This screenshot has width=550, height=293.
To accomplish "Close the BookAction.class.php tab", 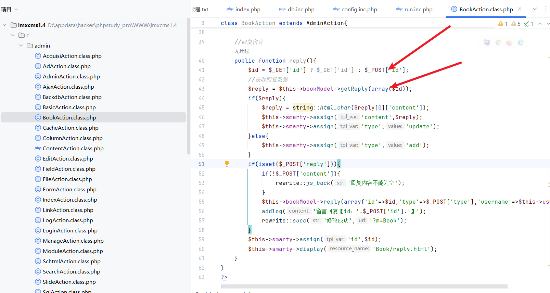I will [x=520, y=9].
